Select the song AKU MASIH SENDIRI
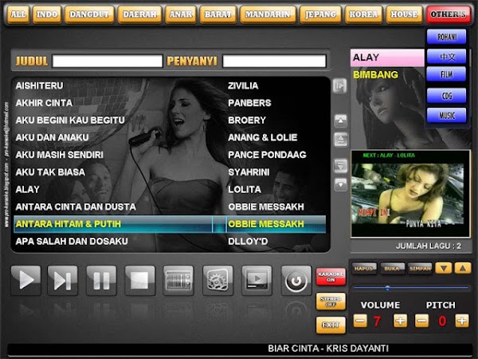 60,155
